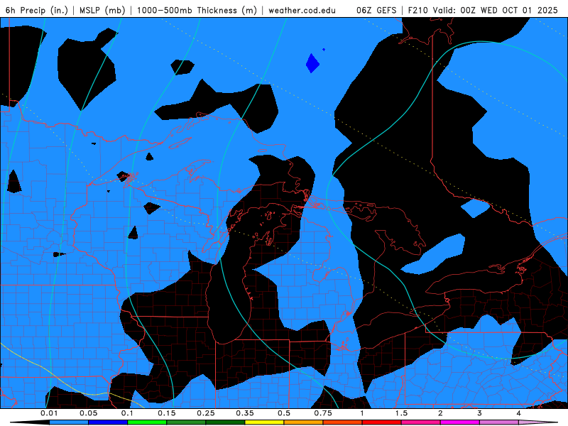The height and width of the screenshot is (426, 568).
Task: Click the '0.75' legend value
Action: (323, 413)
